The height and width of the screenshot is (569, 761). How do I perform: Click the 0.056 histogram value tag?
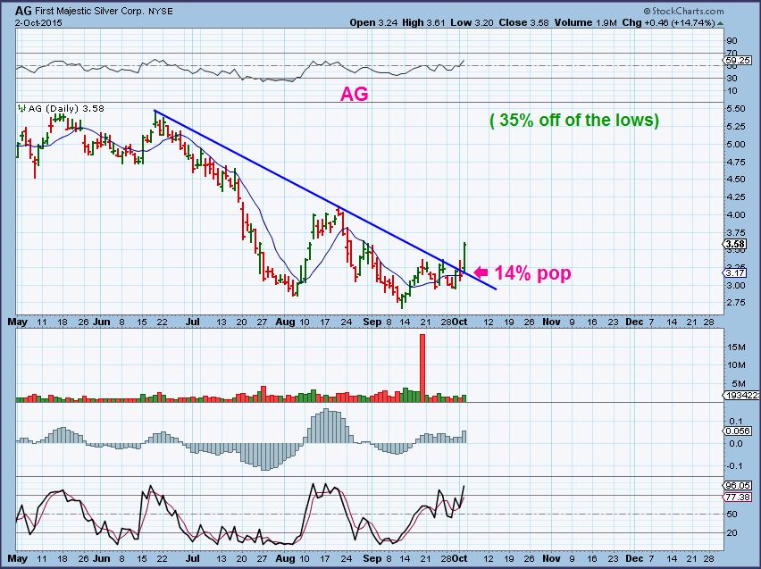[x=738, y=431]
